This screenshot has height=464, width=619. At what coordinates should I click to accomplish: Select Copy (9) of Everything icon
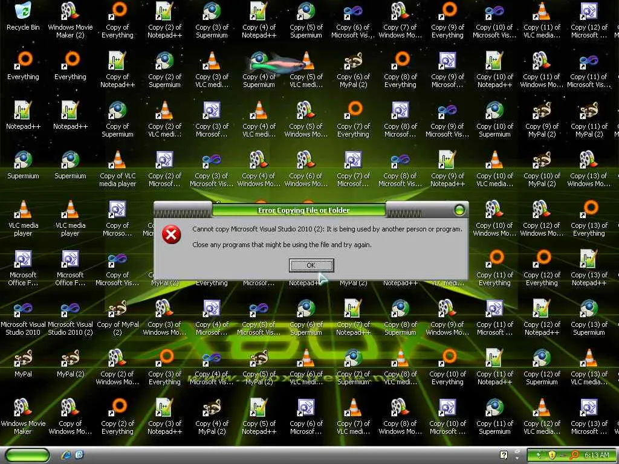[x=448, y=21]
